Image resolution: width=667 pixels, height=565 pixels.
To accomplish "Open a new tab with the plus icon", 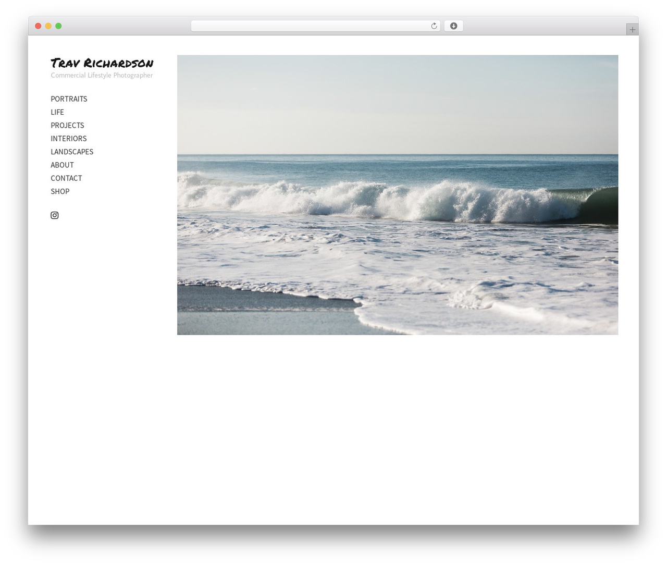I will (x=632, y=30).
